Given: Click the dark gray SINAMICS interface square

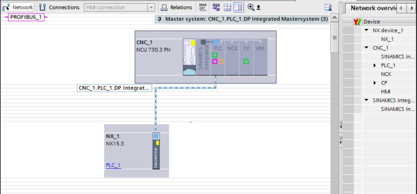Looking at the screenshot, I should click(x=203, y=42).
